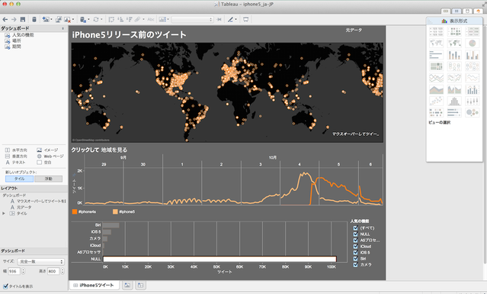This screenshot has height=294, width=487.
Task: Click the pause auto updates icon
Action: tap(83, 19)
